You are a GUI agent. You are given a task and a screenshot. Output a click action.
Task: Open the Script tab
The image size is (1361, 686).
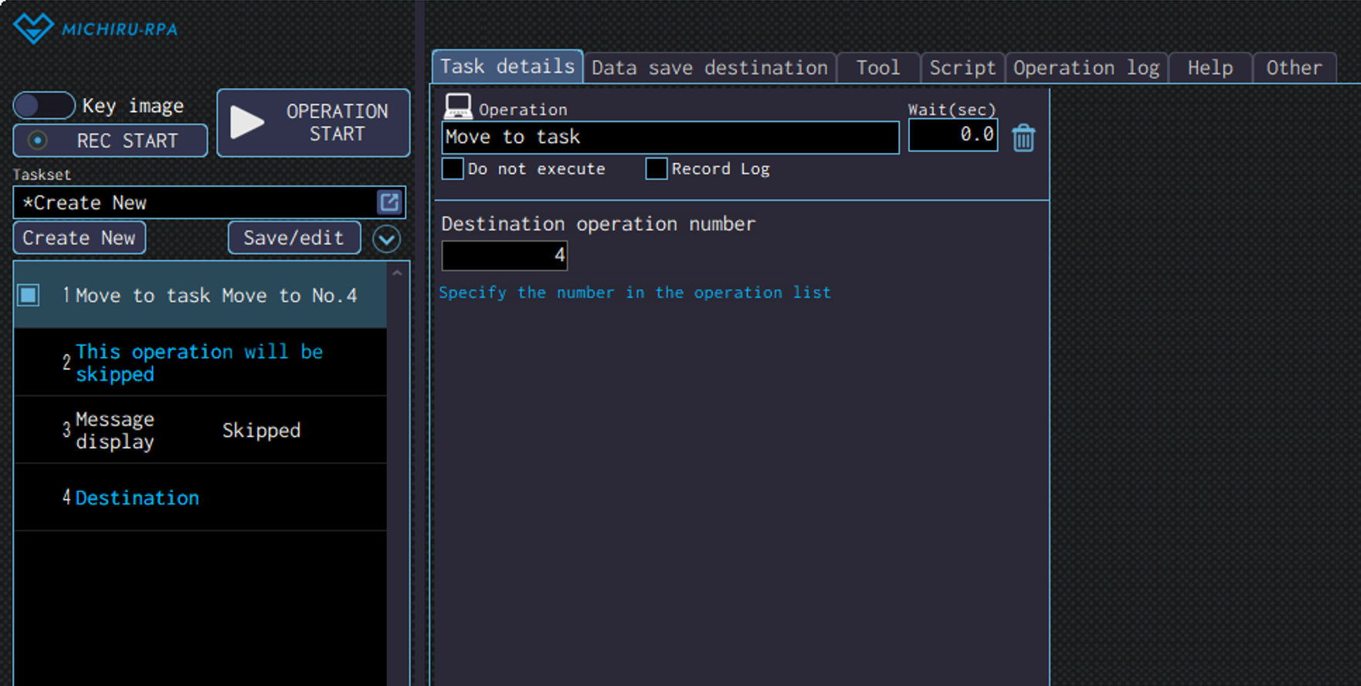(x=962, y=68)
